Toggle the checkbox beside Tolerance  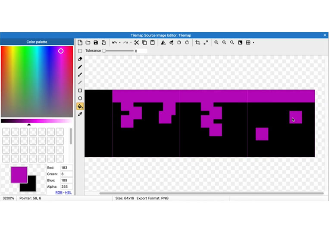tap(80, 51)
